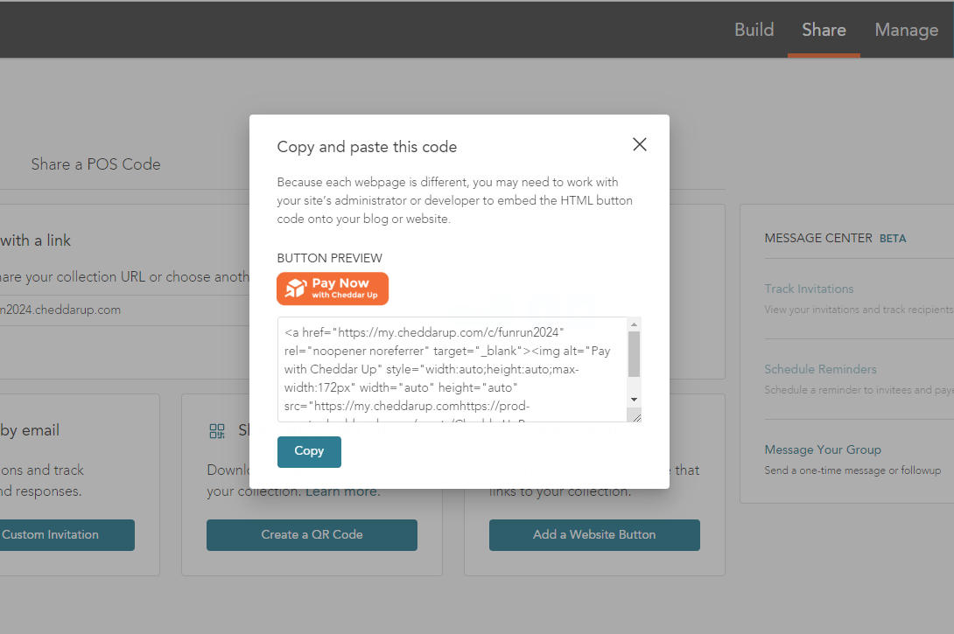Click the cheddarup.com collection URL field

[x=125, y=310]
